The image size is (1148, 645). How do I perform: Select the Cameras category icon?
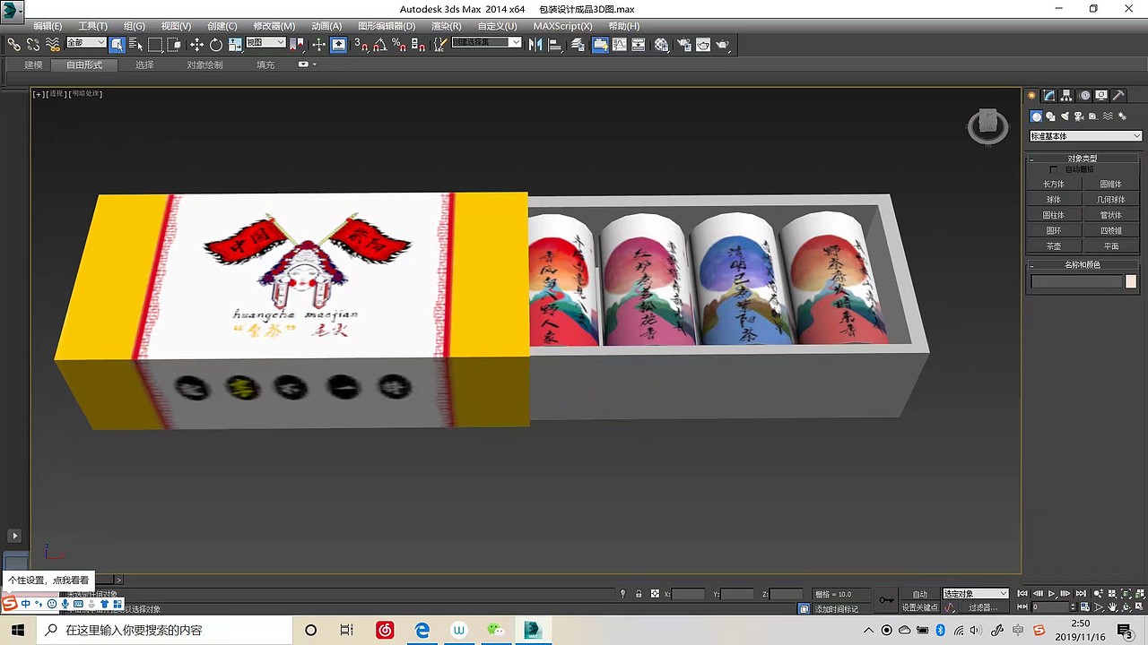[x=1080, y=116]
